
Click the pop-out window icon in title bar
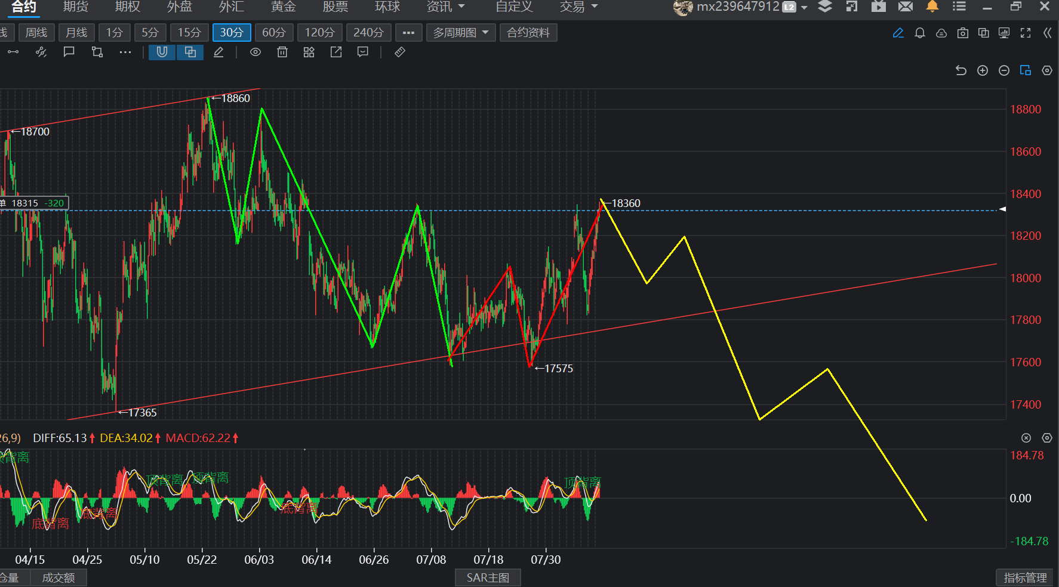pos(852,7)
